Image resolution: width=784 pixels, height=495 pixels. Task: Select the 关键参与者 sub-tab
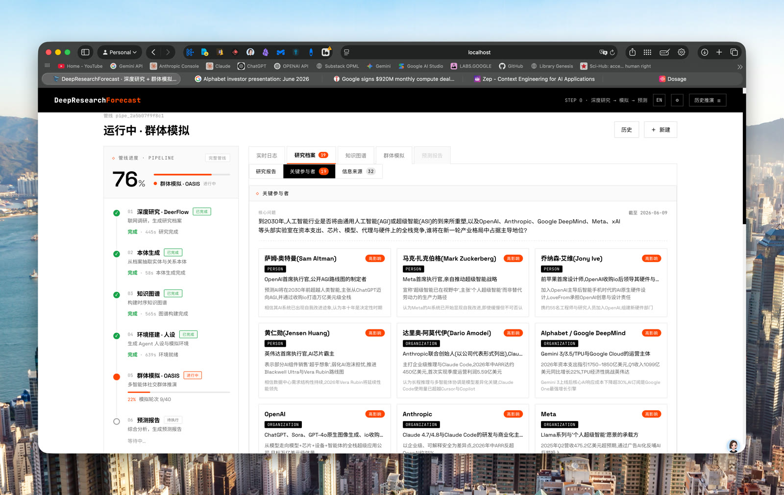pos(309,171)
